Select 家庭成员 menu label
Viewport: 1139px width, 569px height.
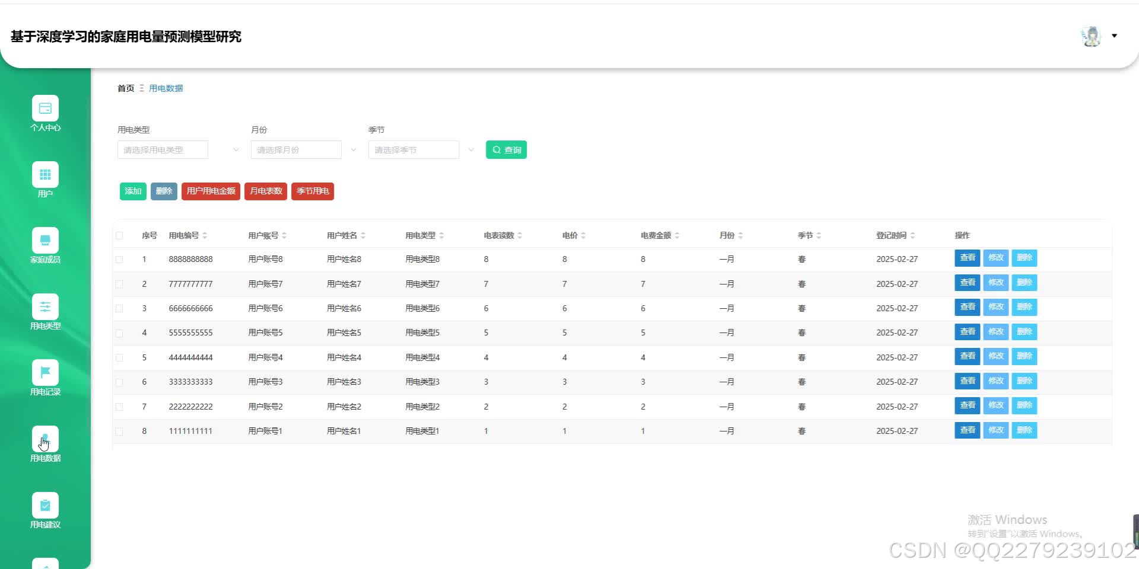[45, 260]
